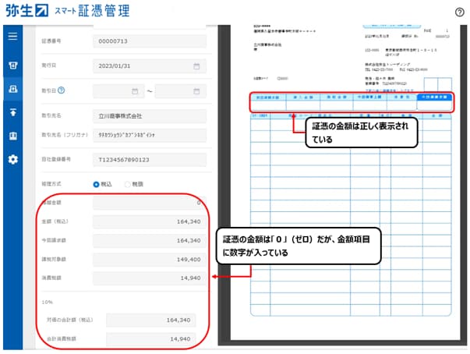Open the contact card icon in sidebar
This screenshot has height=354, width=470.
[x=12, y=136]
